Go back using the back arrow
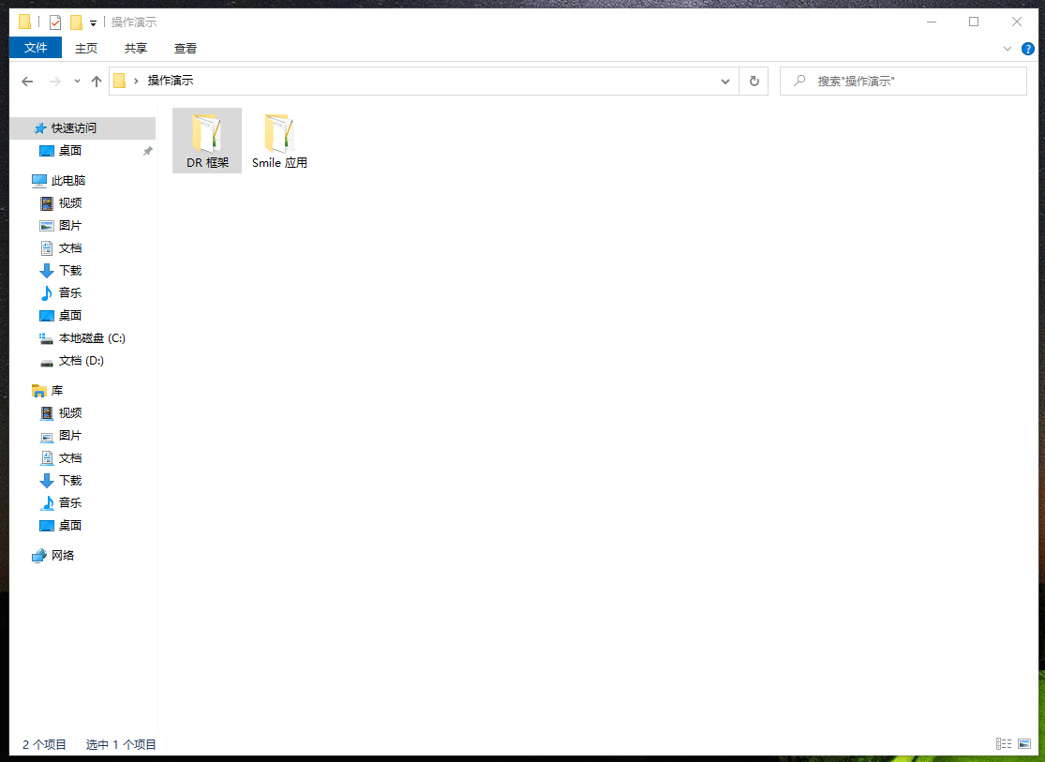 tap(28, 82)
